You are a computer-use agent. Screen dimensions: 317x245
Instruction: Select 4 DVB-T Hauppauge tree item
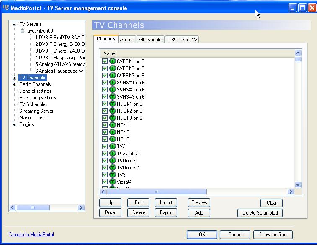[59, 58]
